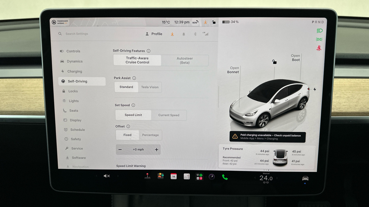
Task: Lower cabin temperature with left arrow
Action: pyautogui.click(x=255, y=178)
